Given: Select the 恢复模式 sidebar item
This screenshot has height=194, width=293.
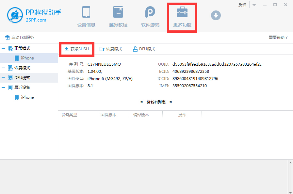Looking at the screenshot, I should 29,68.
